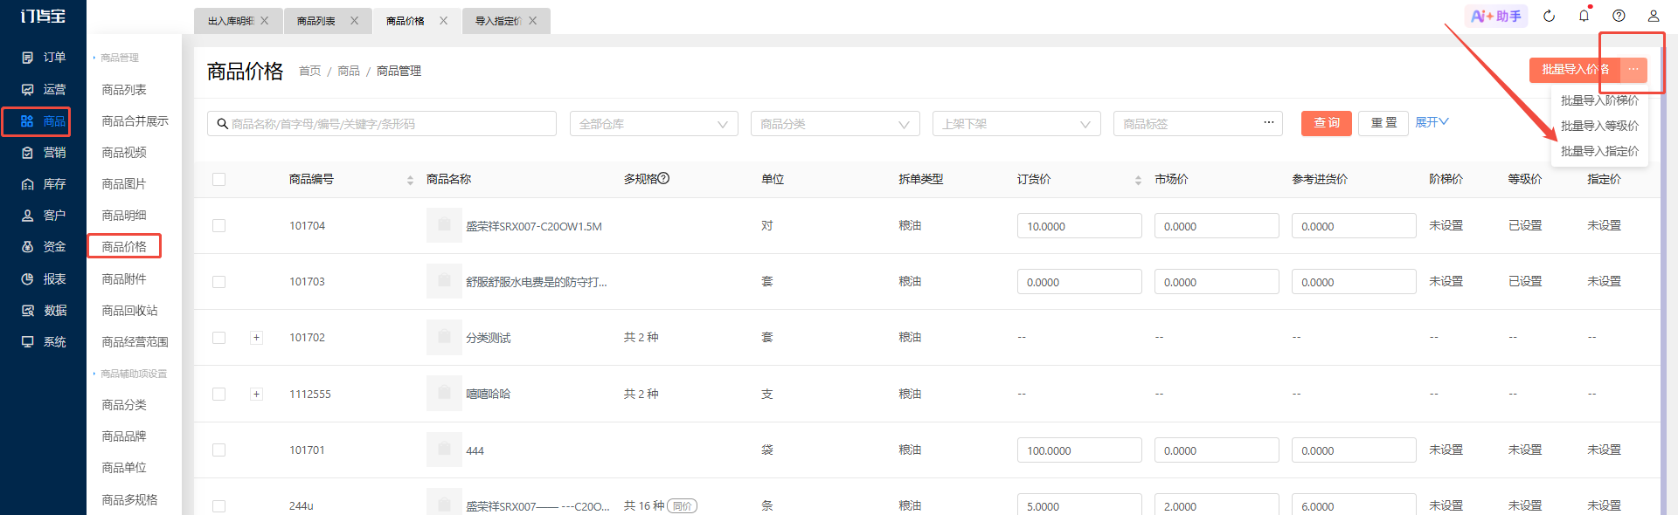
Task: Expand row 101702 specifications
Action: [256, 337]
